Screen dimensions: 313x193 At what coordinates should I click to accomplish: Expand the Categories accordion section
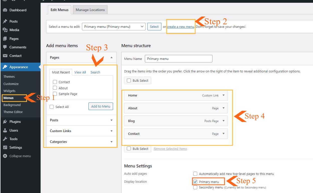(112, 142)
